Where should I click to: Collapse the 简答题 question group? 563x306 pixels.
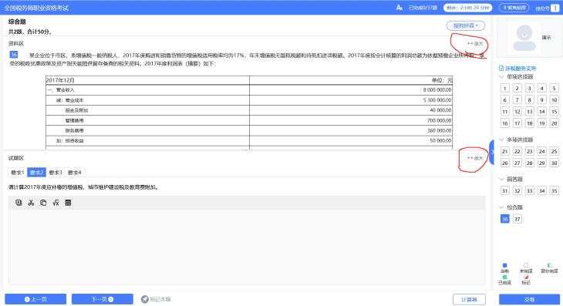501,179
